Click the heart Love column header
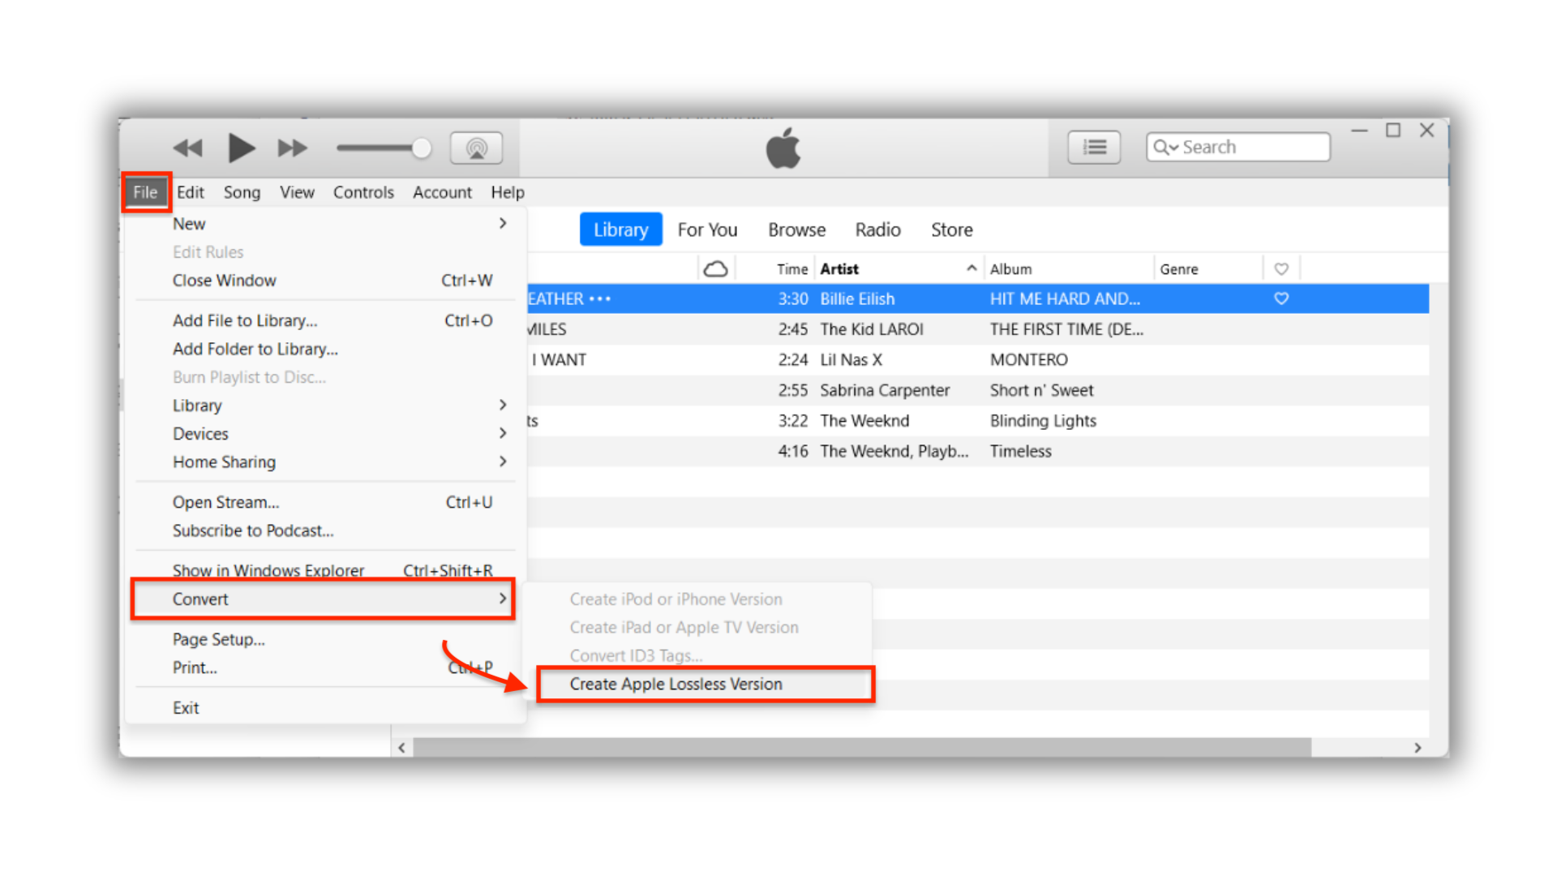The image size is (1557, 876). 1281,268
